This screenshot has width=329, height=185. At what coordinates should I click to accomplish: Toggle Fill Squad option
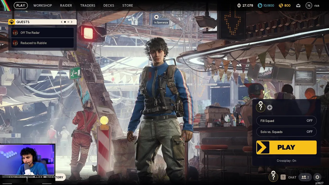(286, 121)
